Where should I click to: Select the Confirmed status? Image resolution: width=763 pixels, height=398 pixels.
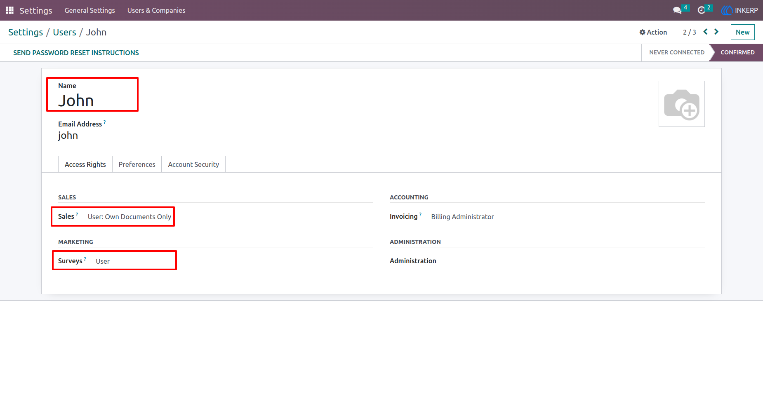pos(737,52)
